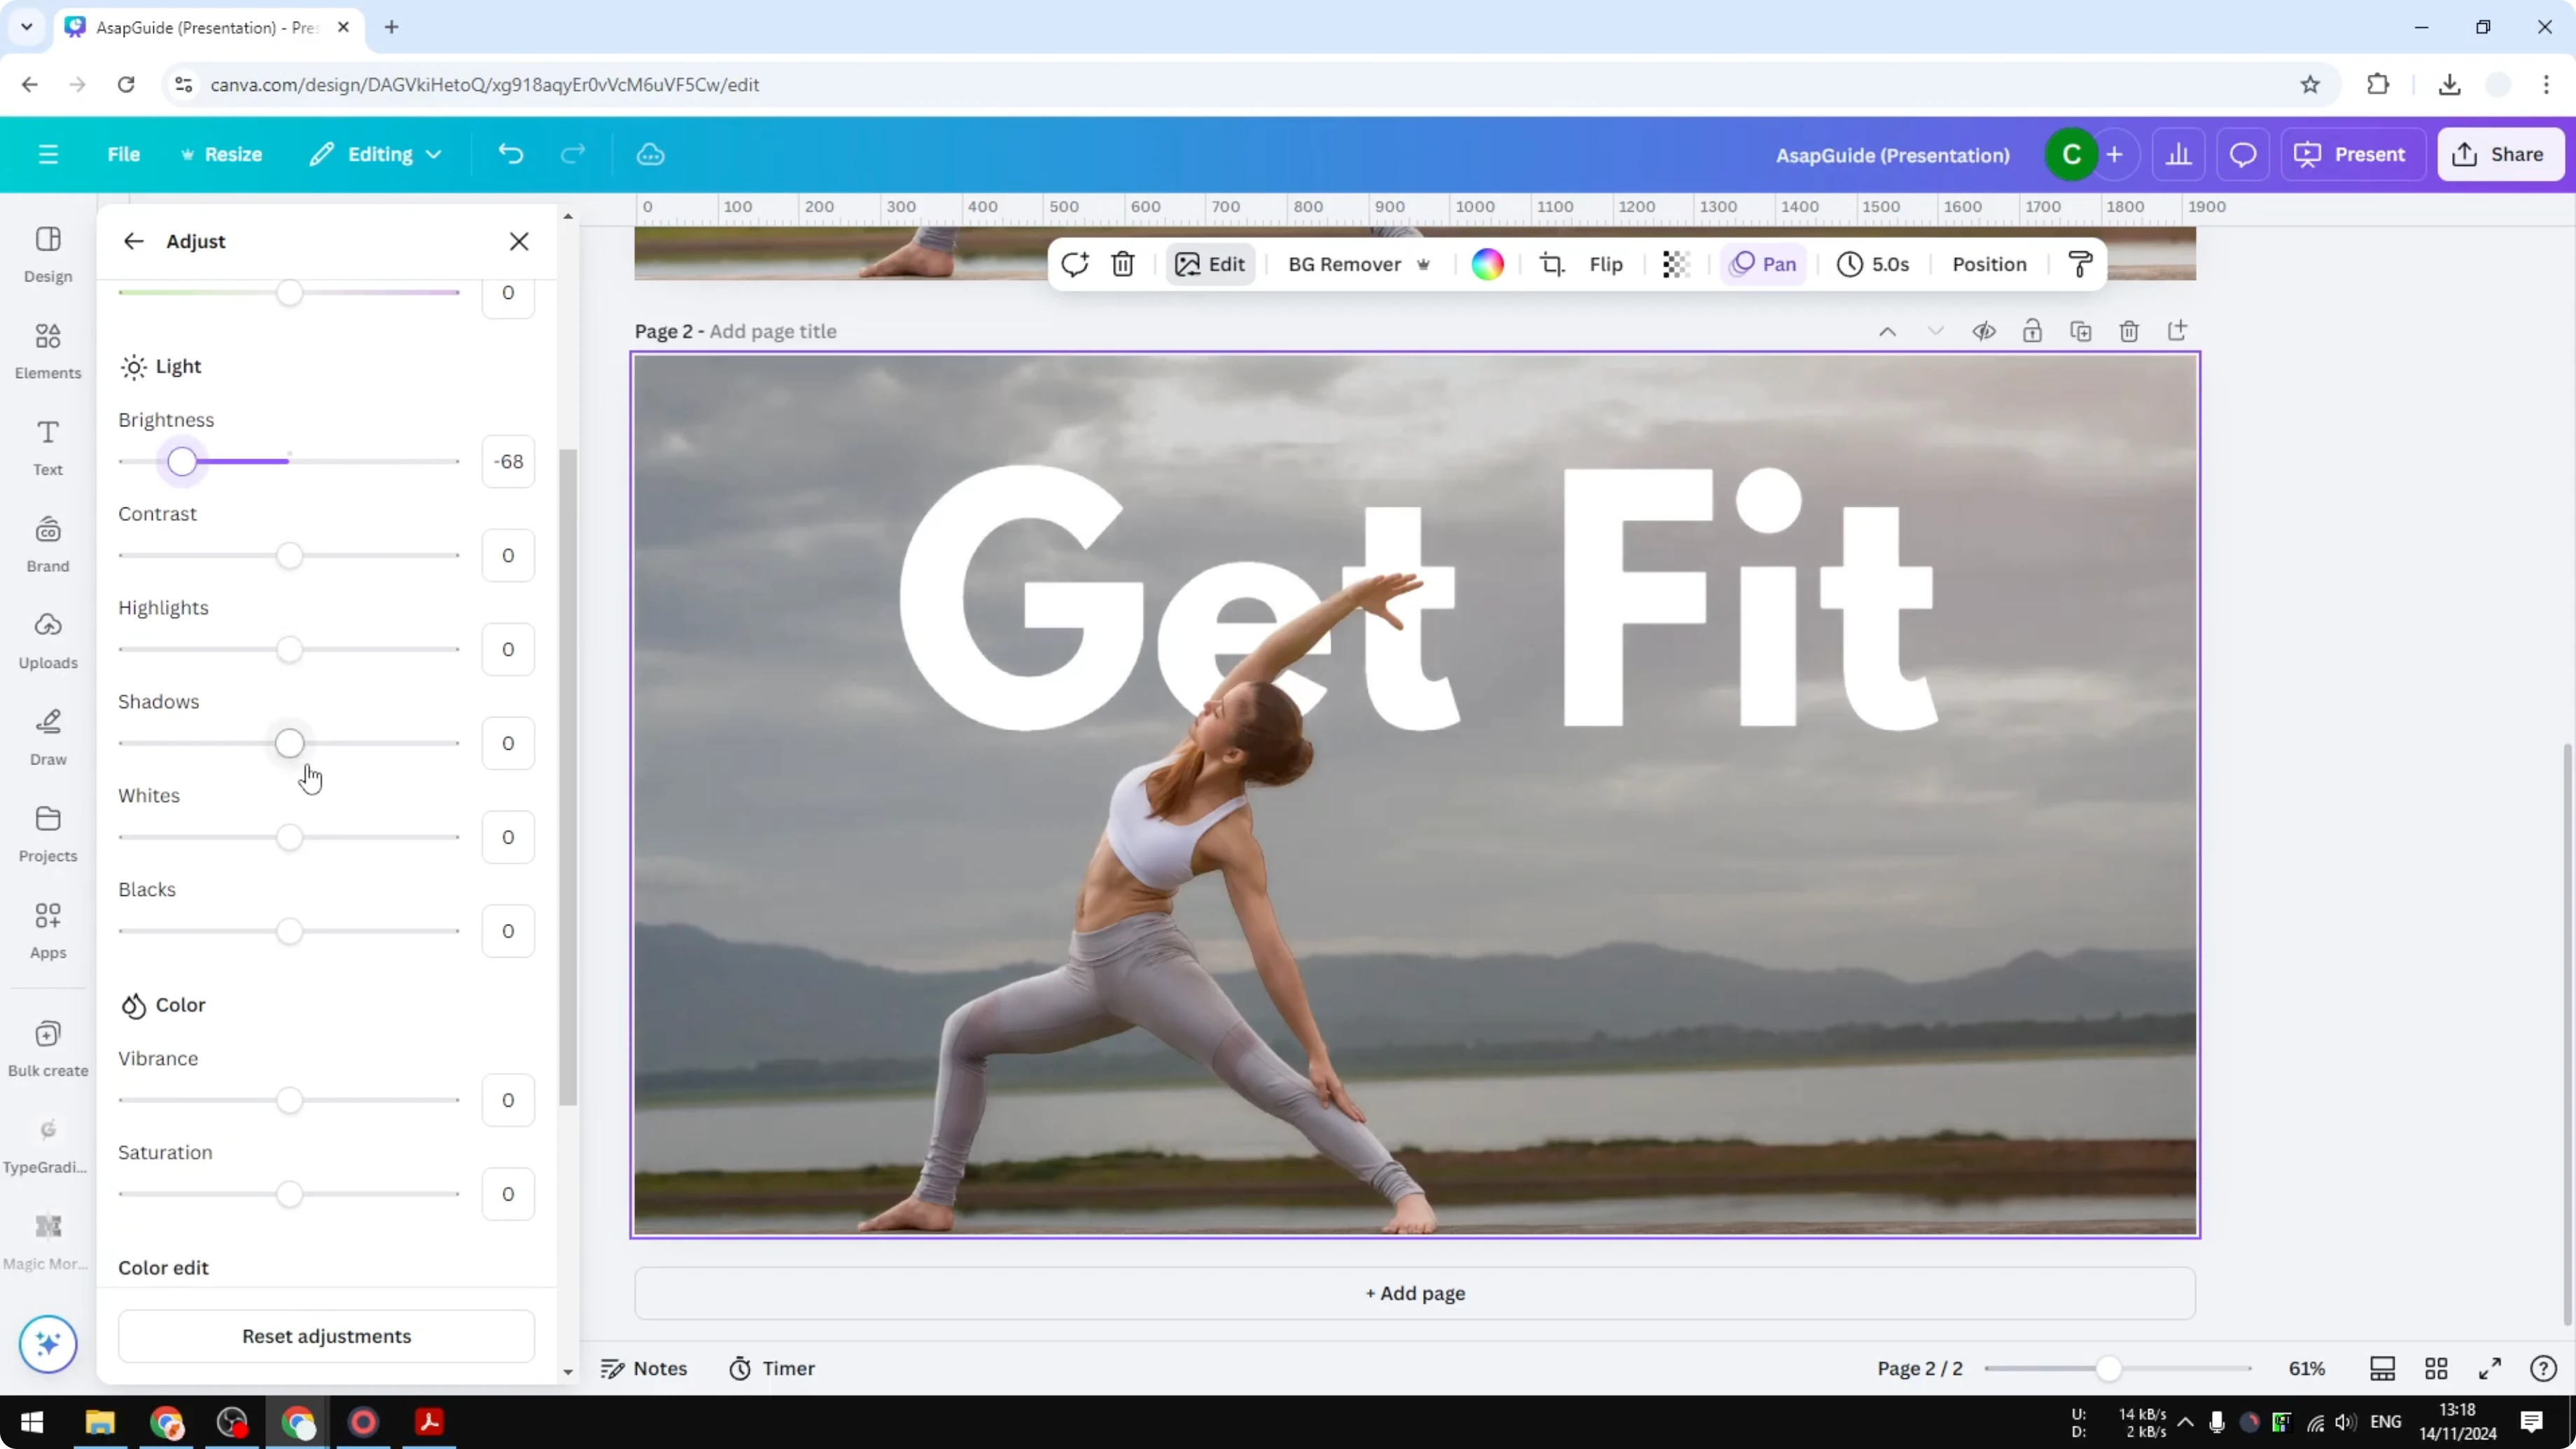Hide Page 2 using the eye icon
The height and width of the screenshot is (1449, 2576).
[1985, 331]
